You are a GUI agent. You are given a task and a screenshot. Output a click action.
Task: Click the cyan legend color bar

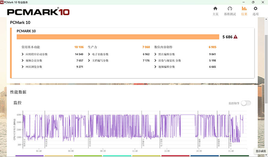tap(117, 155)
